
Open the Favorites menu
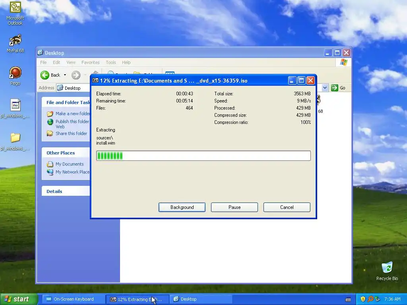click(90, 62)
